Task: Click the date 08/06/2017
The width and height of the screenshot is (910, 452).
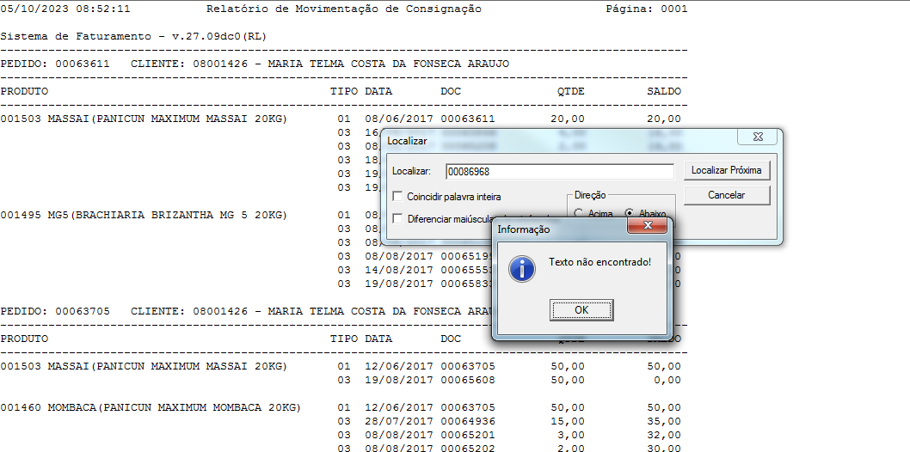Action: 399,119
